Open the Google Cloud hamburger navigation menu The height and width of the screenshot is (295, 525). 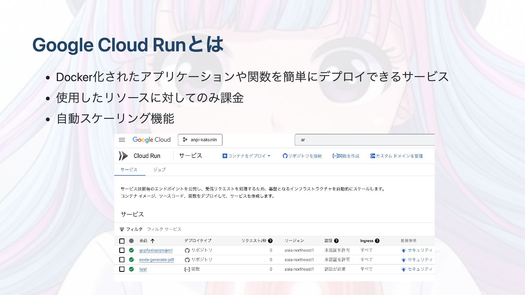point(122,140)
